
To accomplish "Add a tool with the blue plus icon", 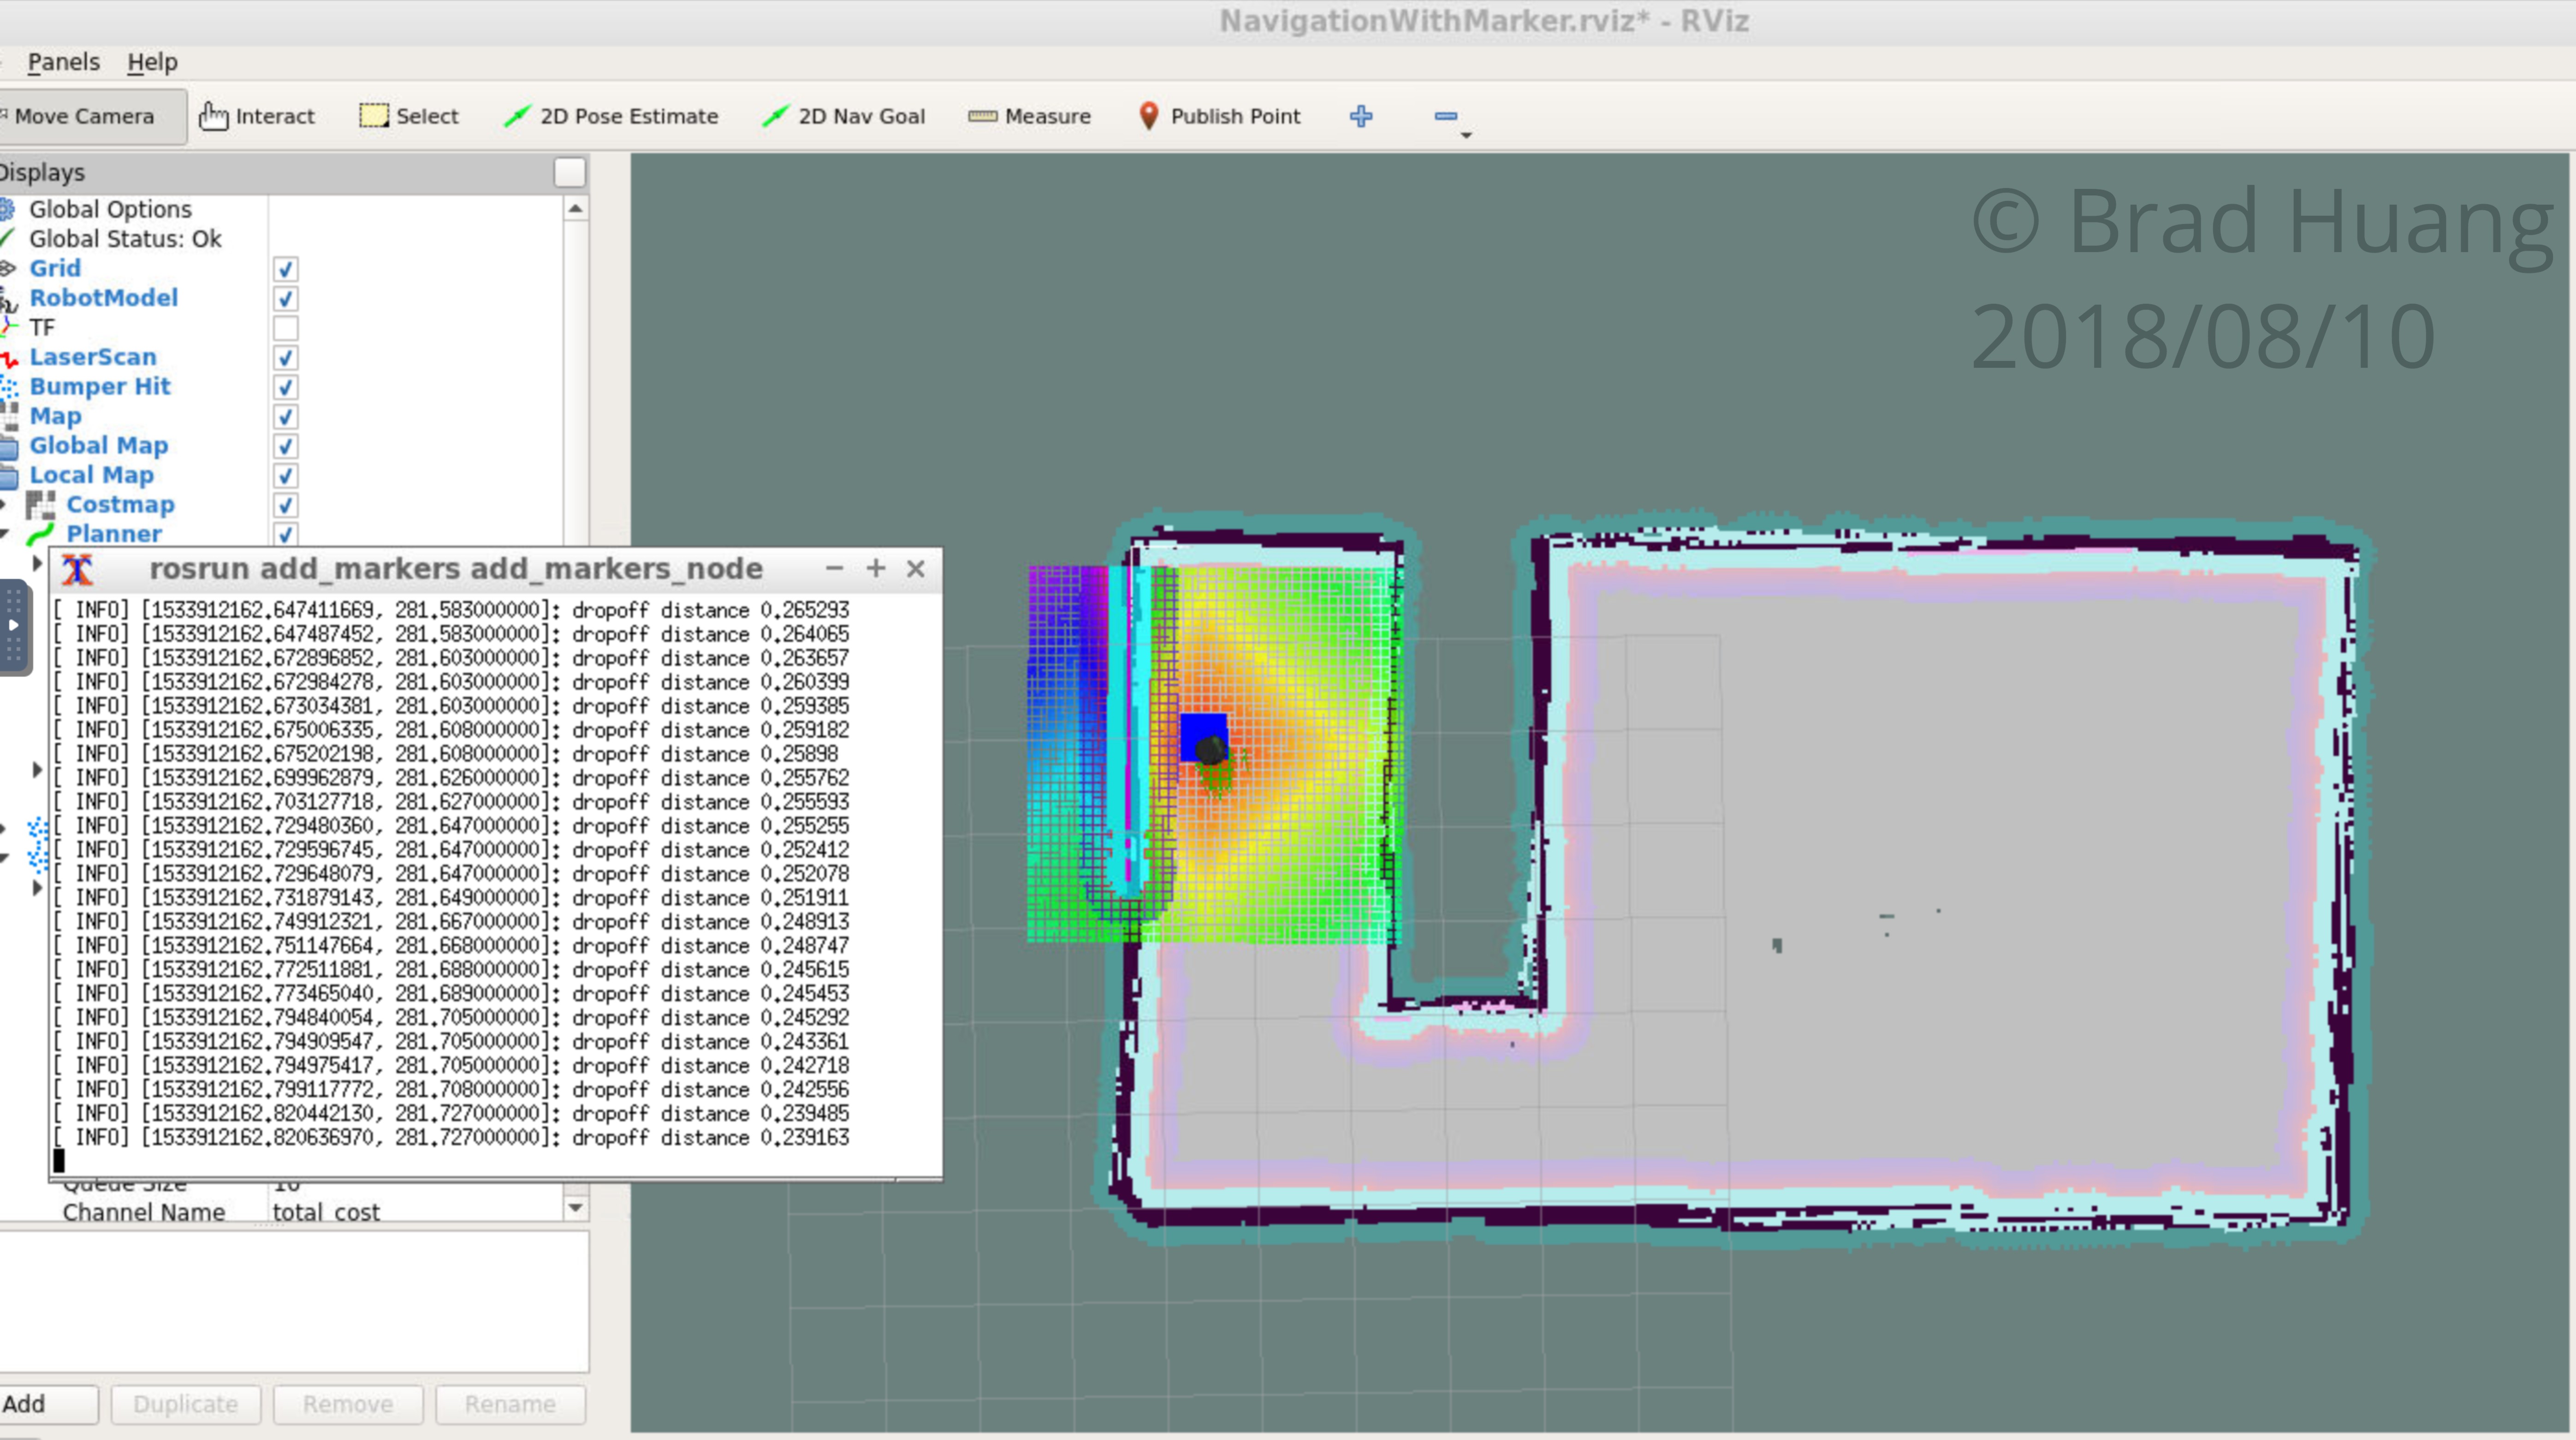I will [1360, 116].
